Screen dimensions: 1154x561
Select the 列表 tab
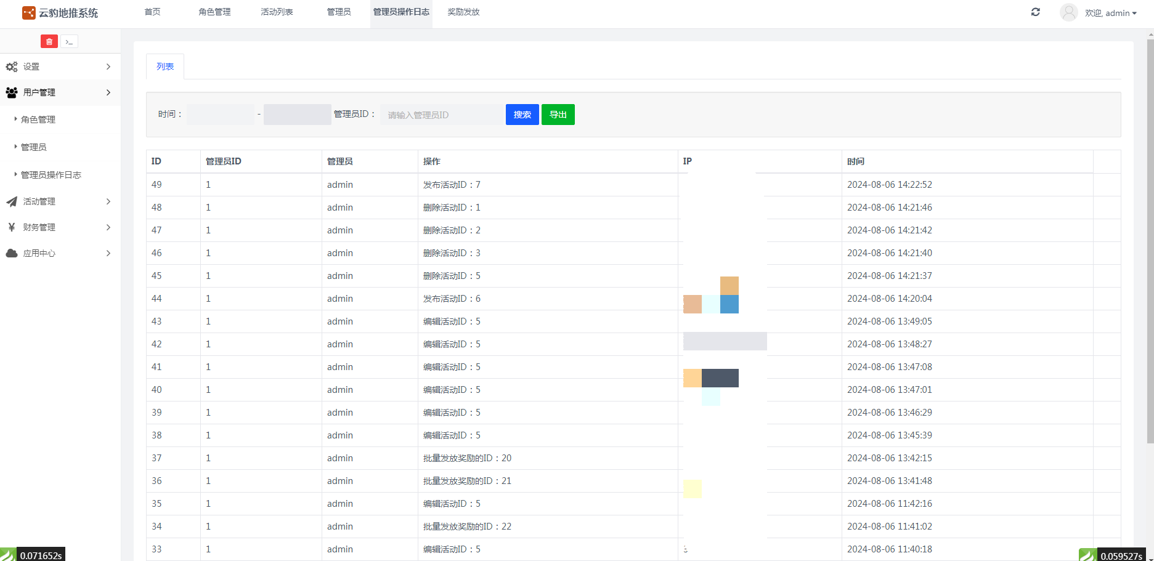165,67
